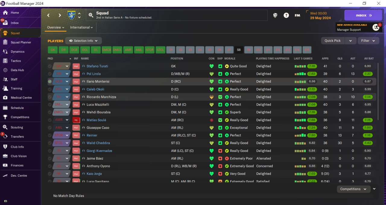Open the Filter dropdown
The height and width of the screenshot is (205, 386).
click(368, 41)
